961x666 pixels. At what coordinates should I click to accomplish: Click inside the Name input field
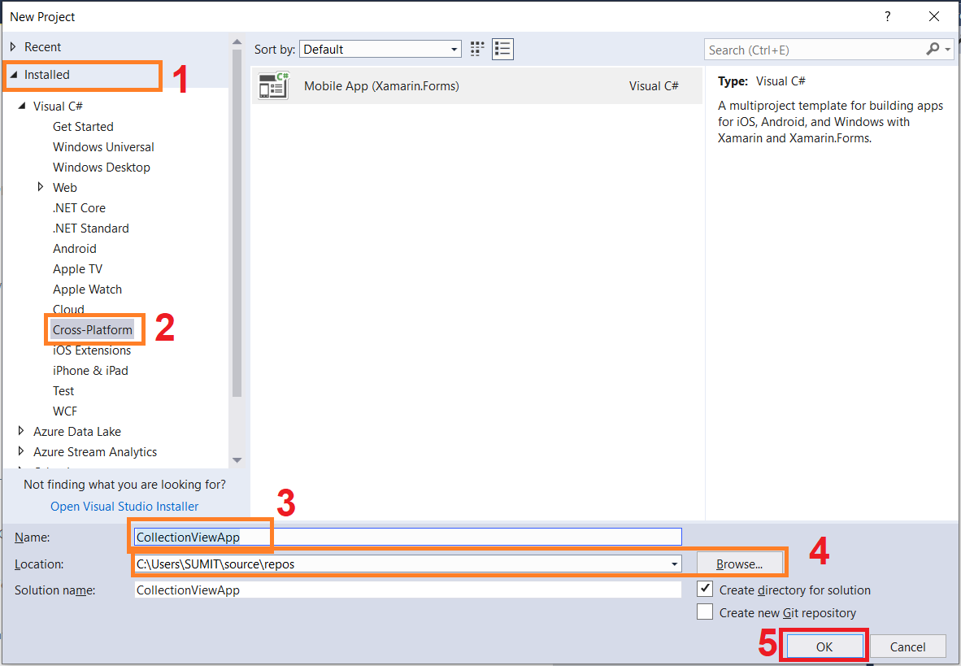pos(325,537)
